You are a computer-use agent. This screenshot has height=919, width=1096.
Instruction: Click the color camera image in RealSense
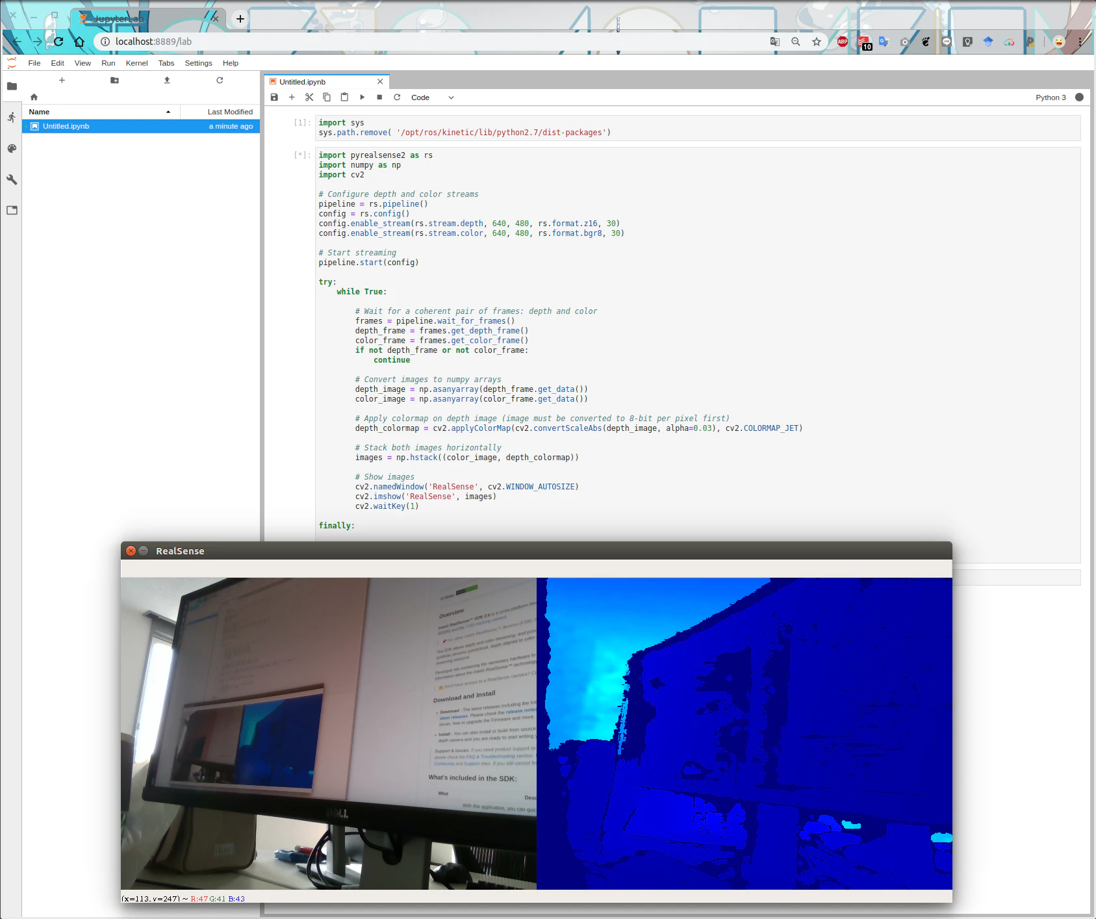click(x=329, y=733)
